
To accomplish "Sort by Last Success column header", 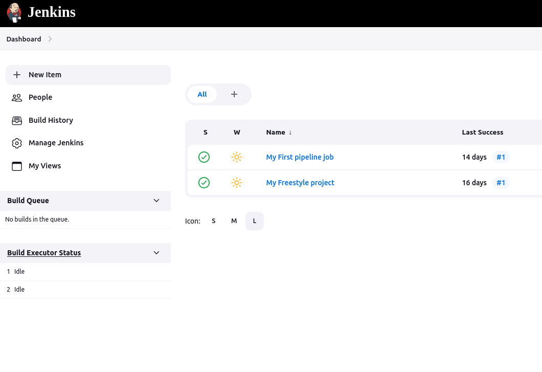I will point(483,133).
